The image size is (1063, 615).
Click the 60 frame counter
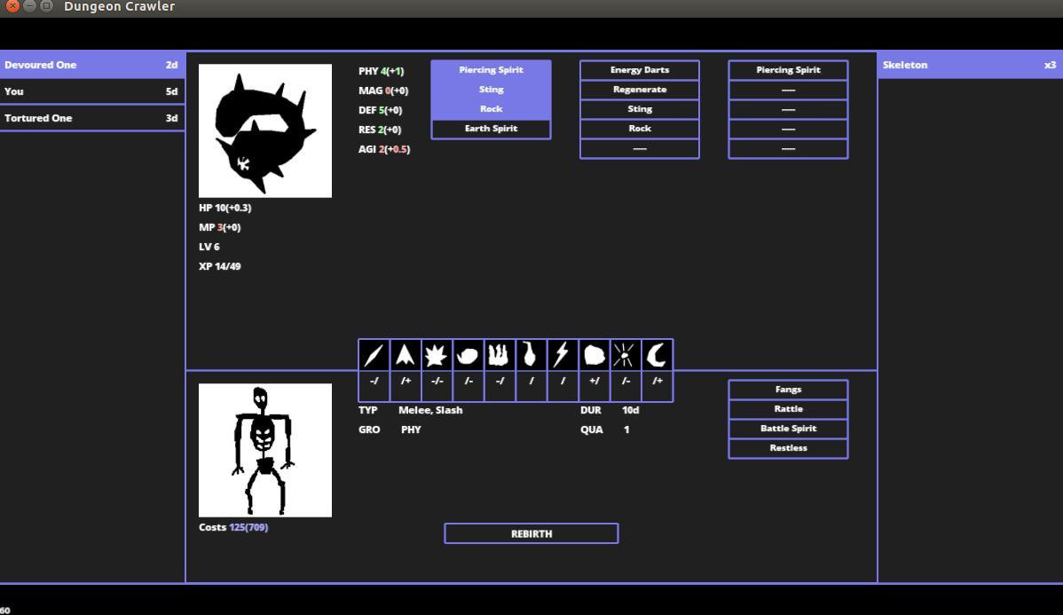5,611
